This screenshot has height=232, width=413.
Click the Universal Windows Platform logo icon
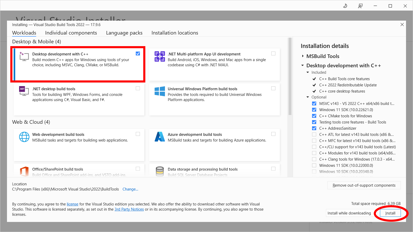pyautogui.click(x=160, y=91)
